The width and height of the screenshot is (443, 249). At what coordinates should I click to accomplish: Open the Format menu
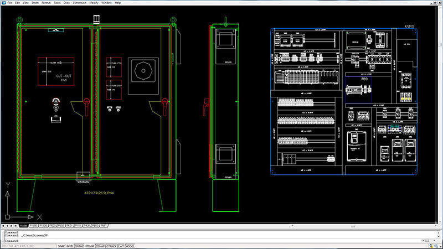[46, 3]
